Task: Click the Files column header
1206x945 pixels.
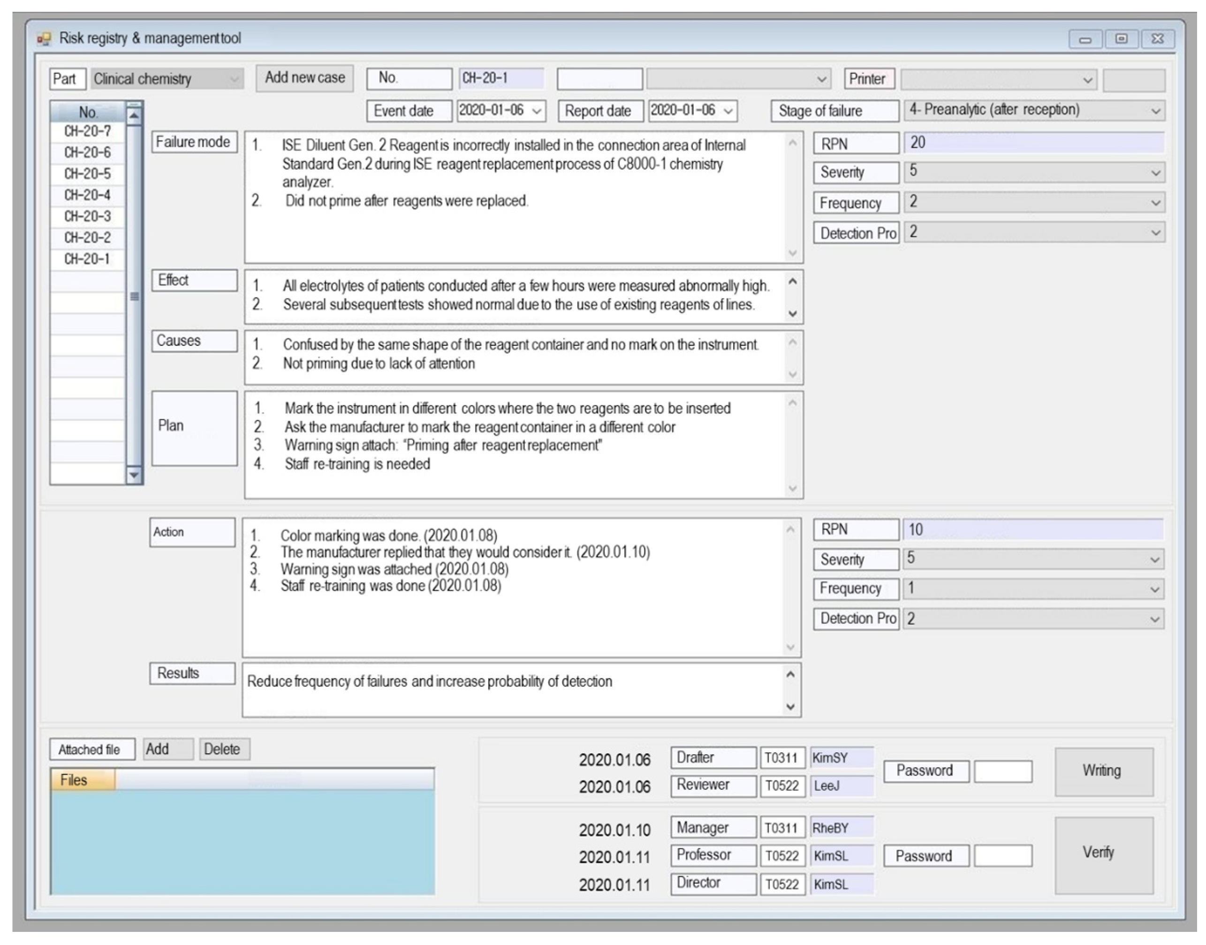Action: point(82,780)
